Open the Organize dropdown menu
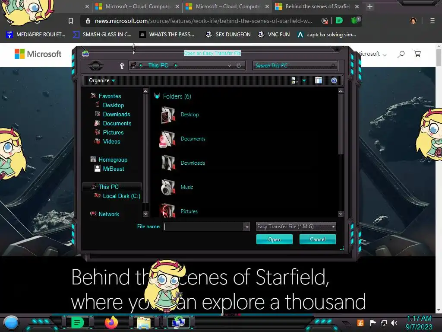This screenshot has height=332, width=442. tap(102, 80)
